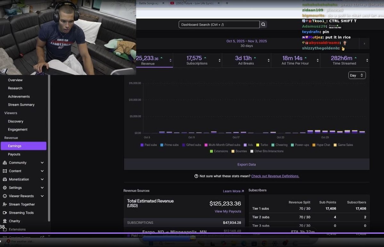Click the Stream Together icon
The height and width of the screenshot is (247, 384).
click(5, 204)
